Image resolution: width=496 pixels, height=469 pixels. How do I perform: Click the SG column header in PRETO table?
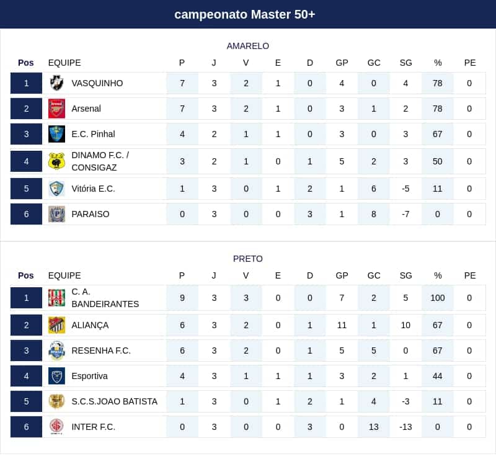point(405,275)
